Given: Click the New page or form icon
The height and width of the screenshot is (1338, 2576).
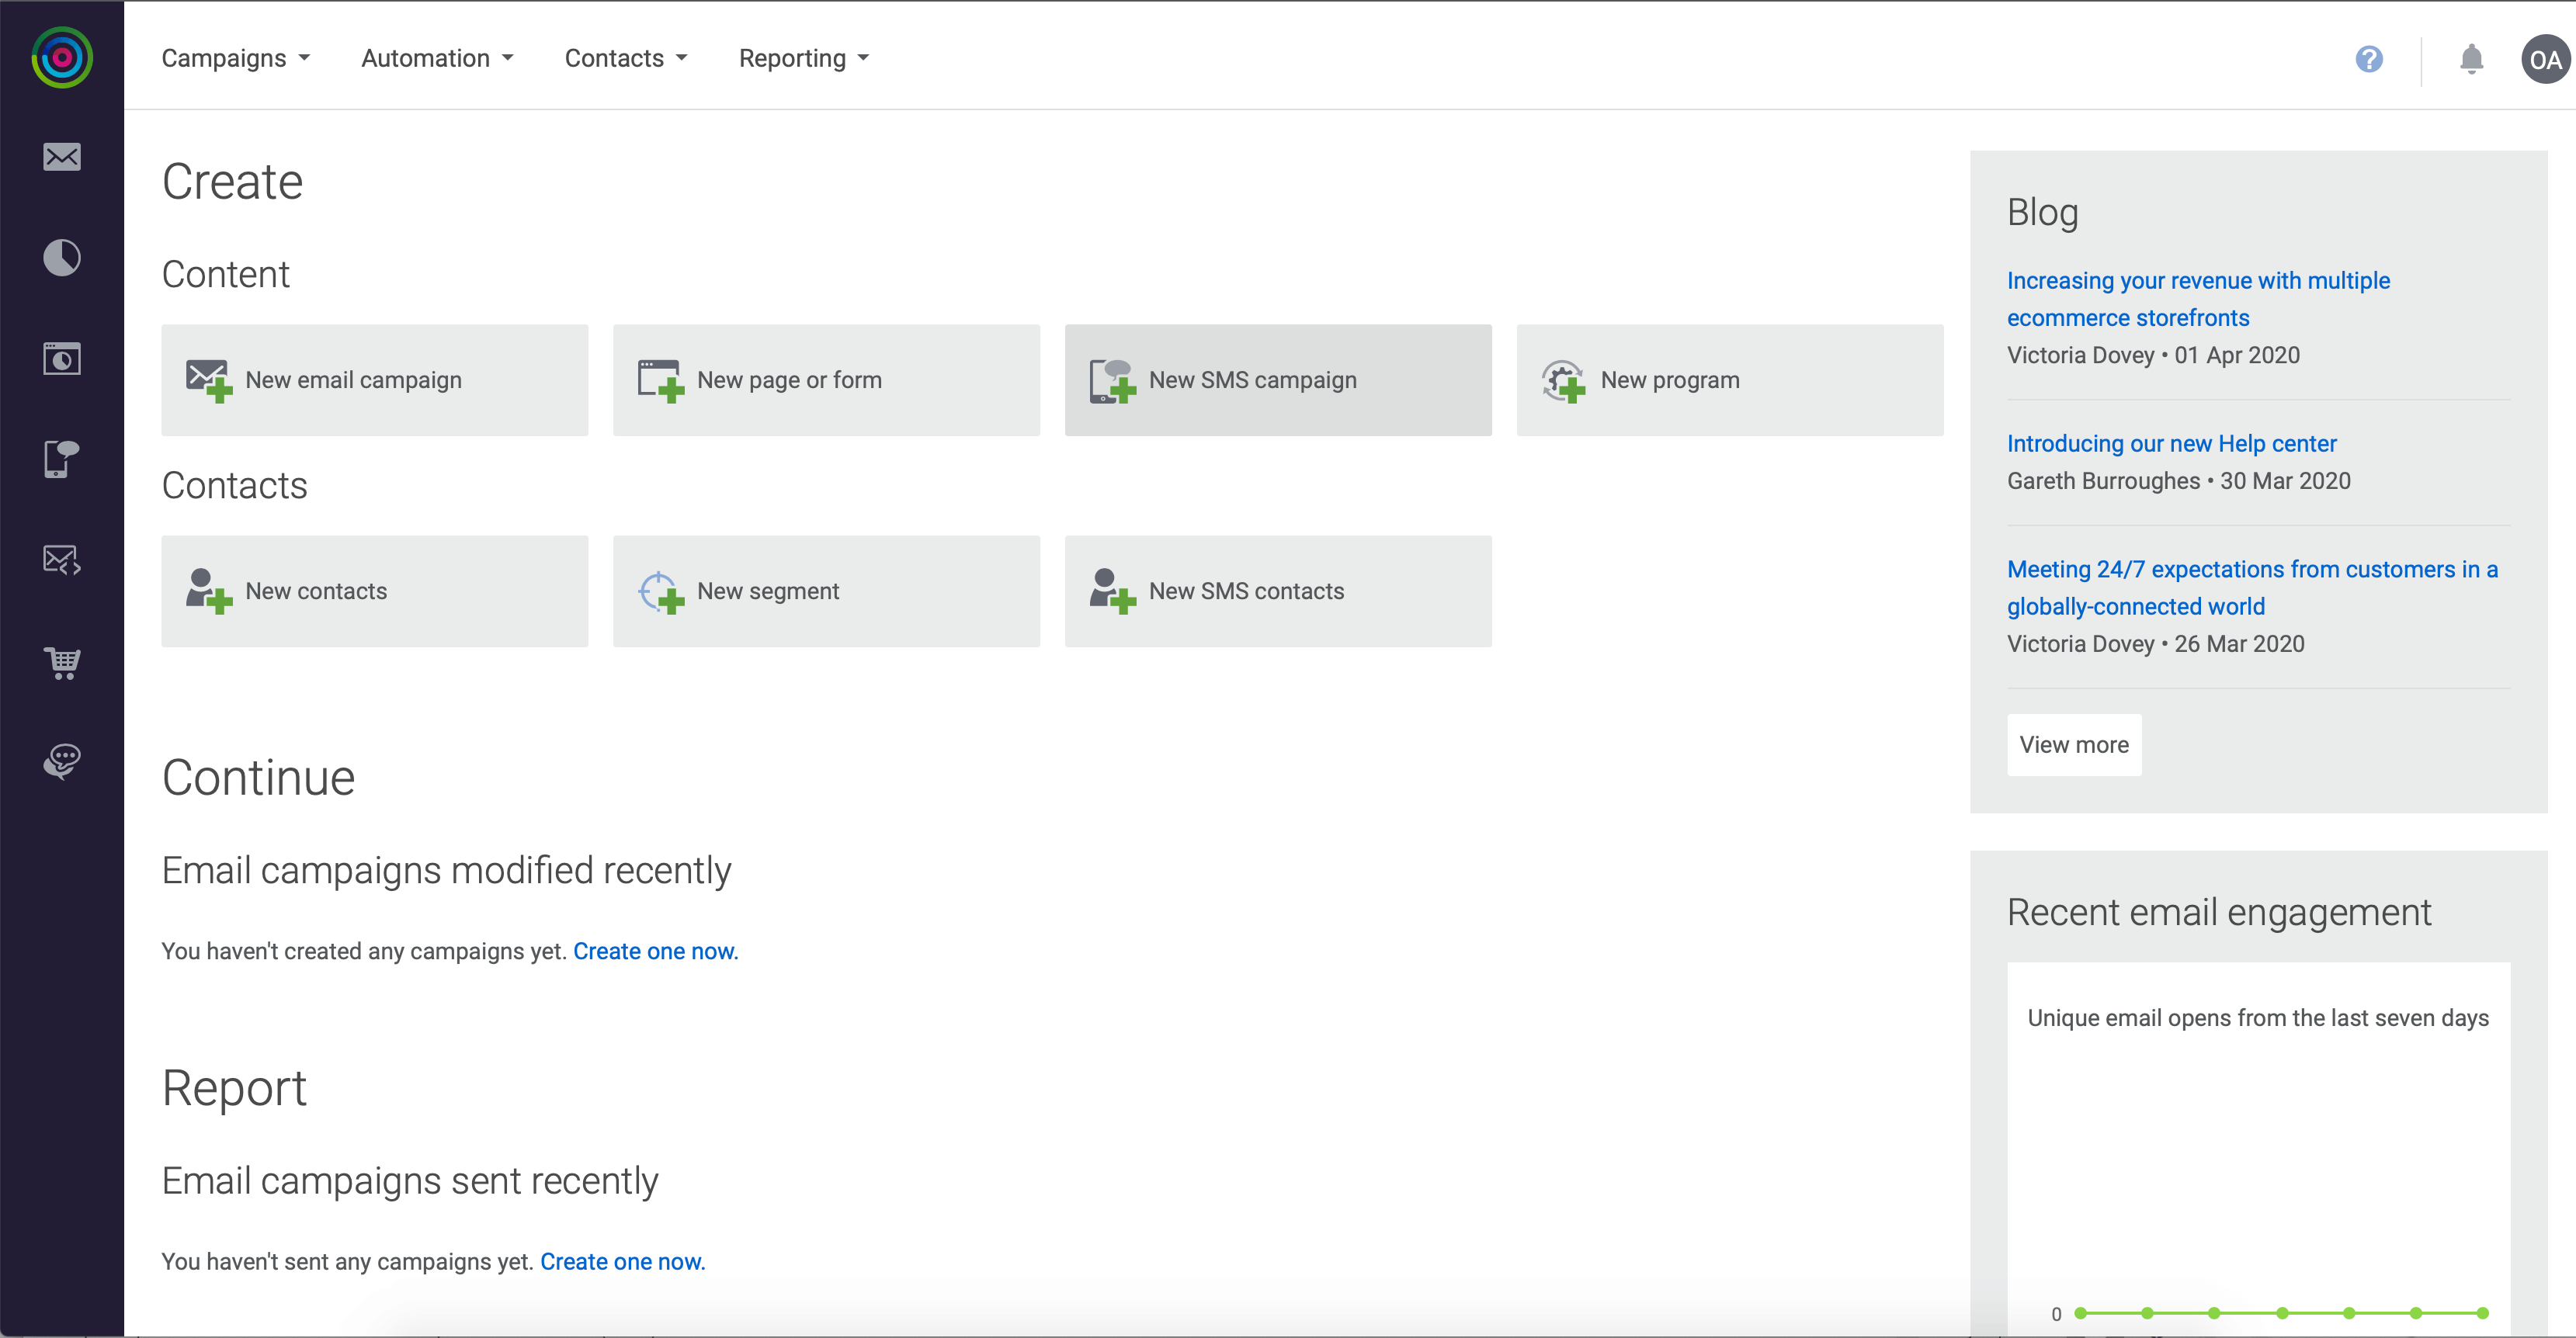Looking at the screenshot, I should pyautogui.click(x=661, y=381).
